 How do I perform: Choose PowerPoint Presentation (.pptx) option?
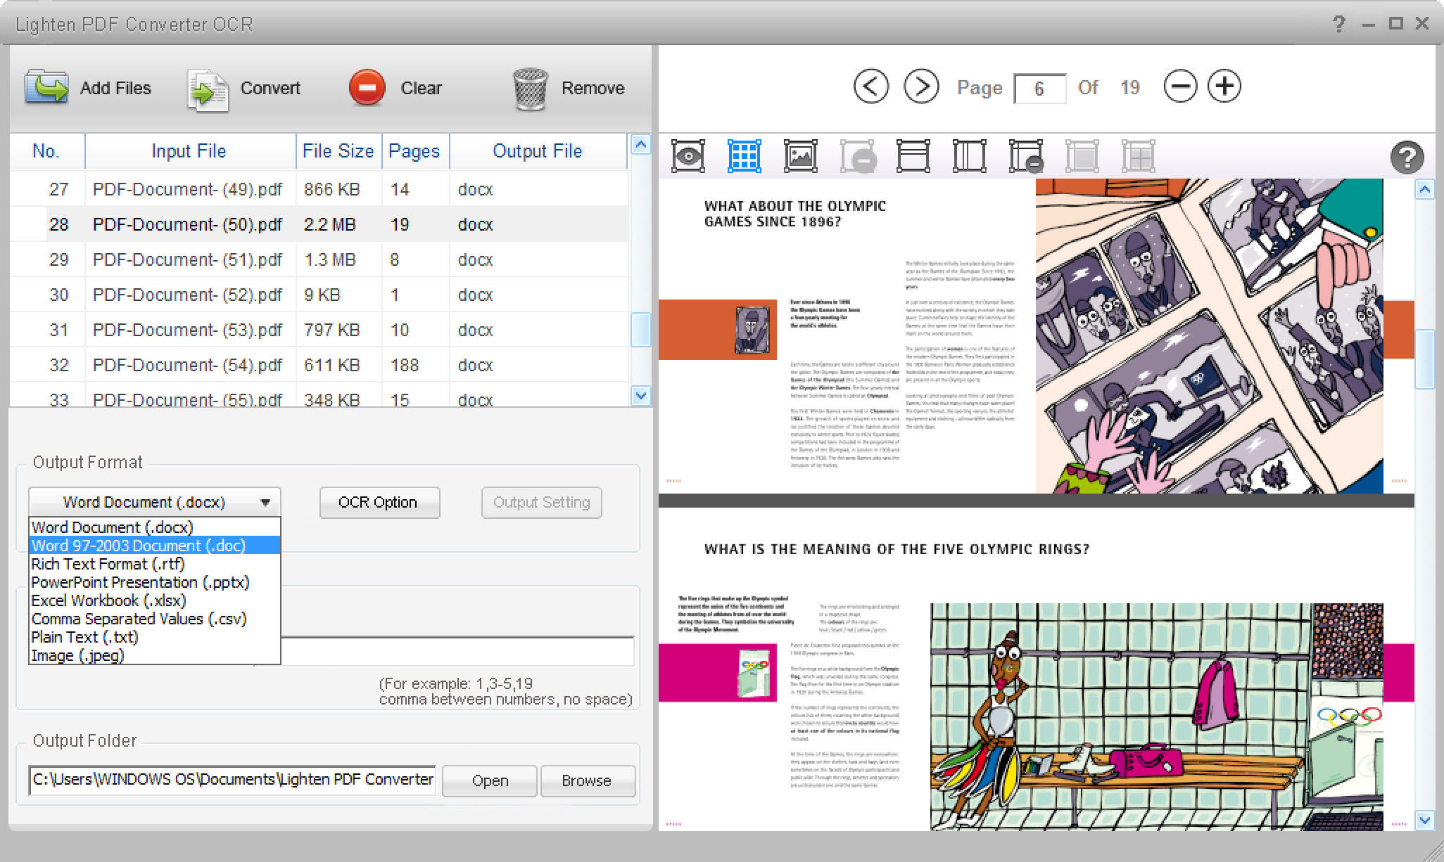155,582
